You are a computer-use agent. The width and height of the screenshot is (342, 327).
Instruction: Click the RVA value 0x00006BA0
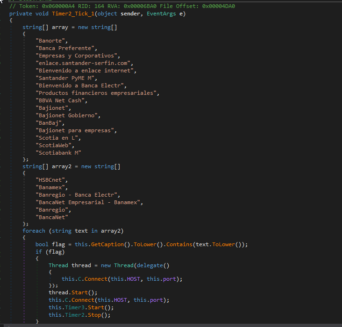[x=140, y=6]
